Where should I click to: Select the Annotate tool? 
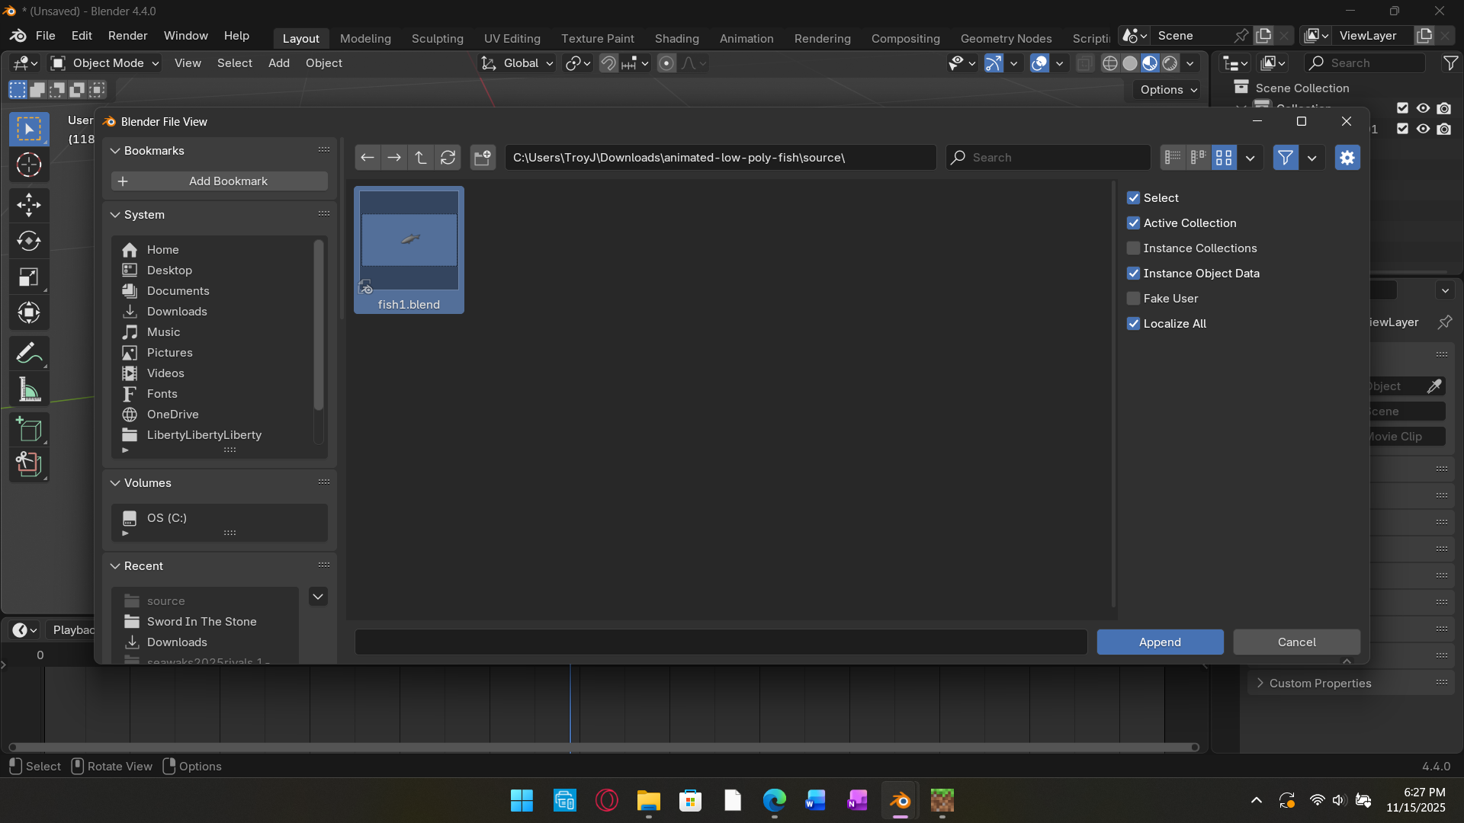[x=29, y=354]
